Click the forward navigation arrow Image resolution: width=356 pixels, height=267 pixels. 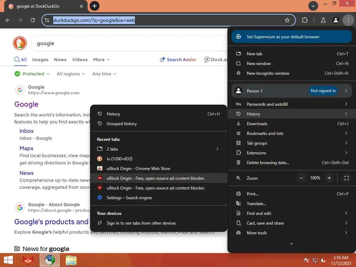20,20
